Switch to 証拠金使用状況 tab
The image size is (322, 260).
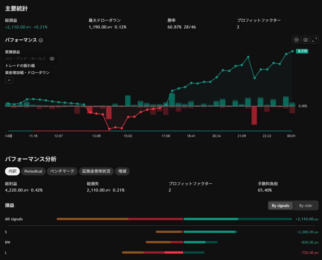coord(96,171)
